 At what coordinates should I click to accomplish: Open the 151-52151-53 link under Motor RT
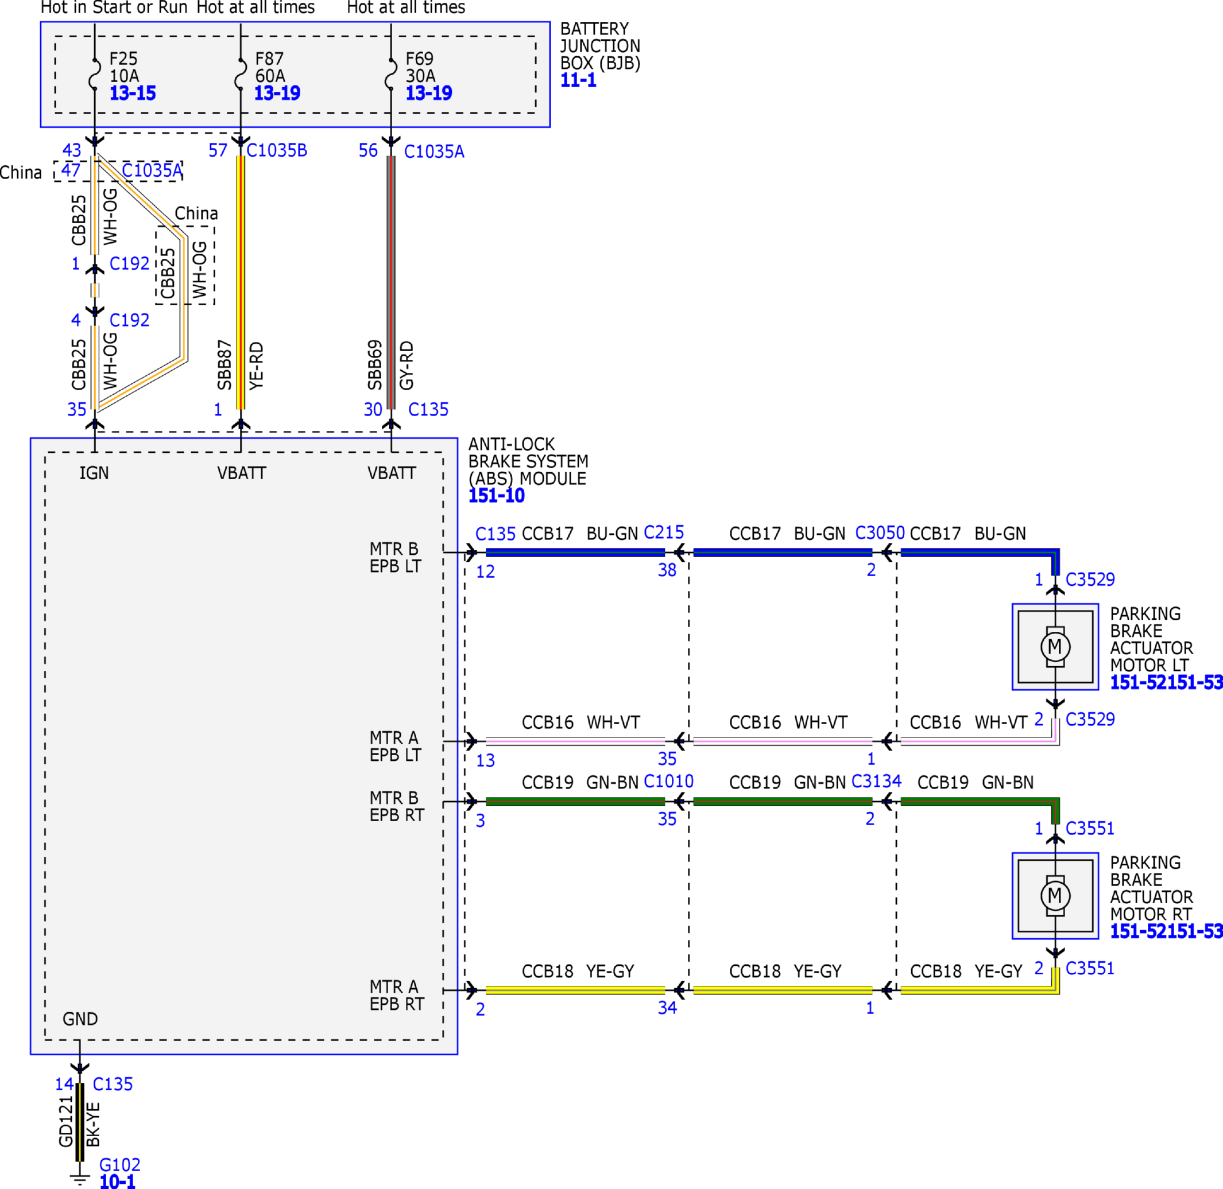1166,931
